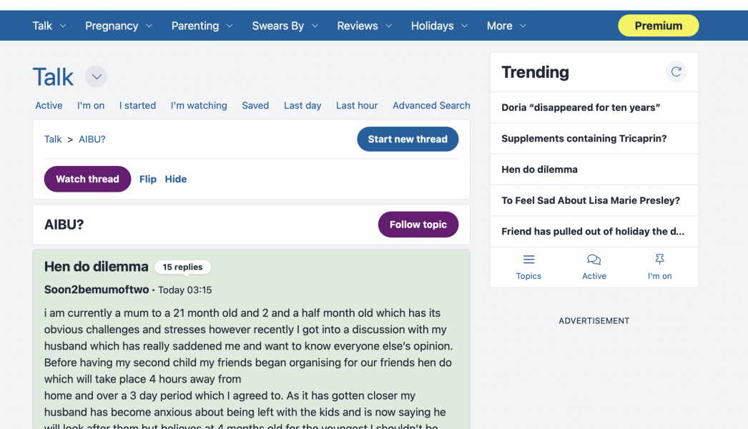The image size is (748, 429).
Task: Open the Pregnancy menu chevron
Action: point(149,26)
